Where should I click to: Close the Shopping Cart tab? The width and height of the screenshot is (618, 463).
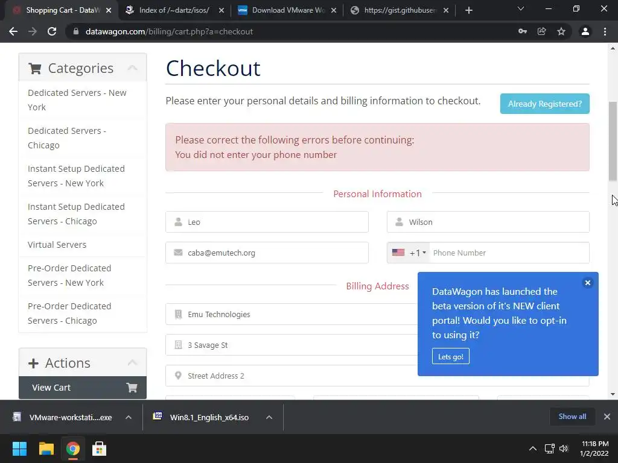click(109, 10)
